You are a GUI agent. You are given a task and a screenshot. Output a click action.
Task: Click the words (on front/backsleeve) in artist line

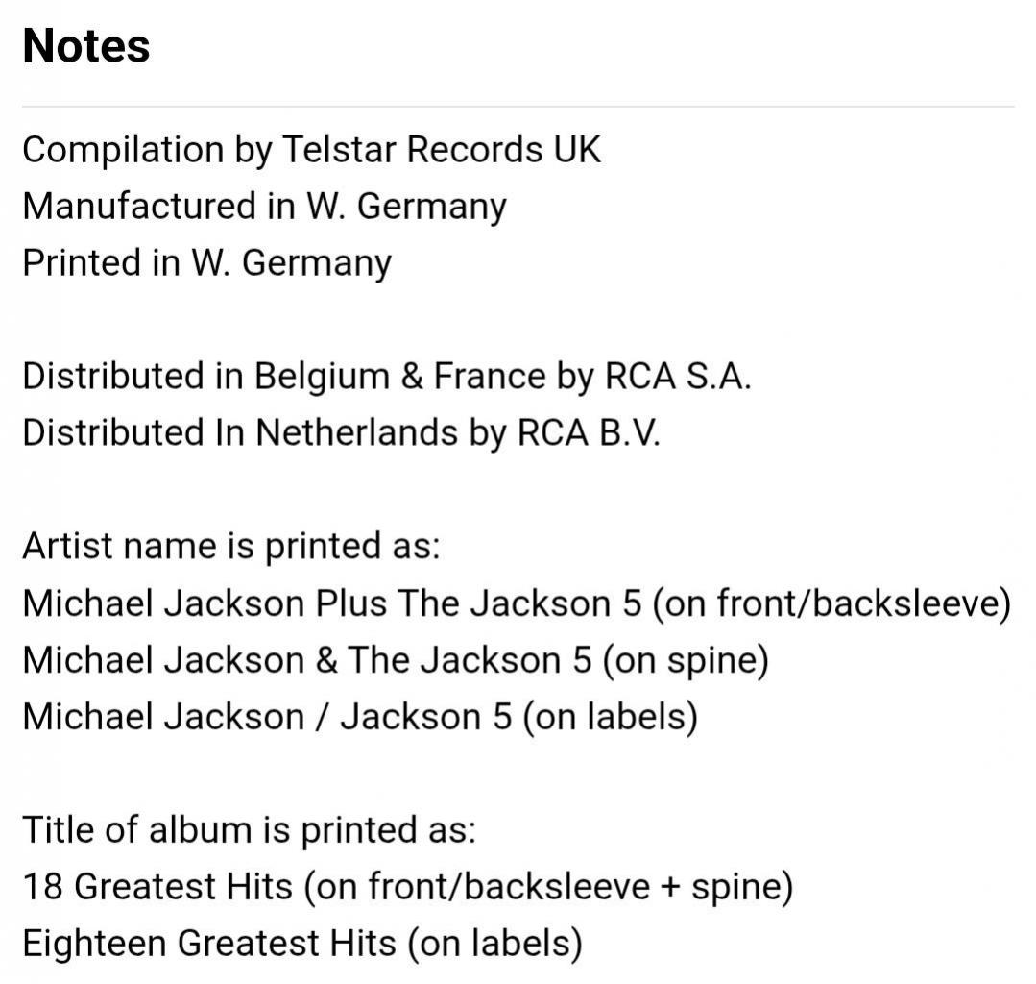[x=831, y=604]
